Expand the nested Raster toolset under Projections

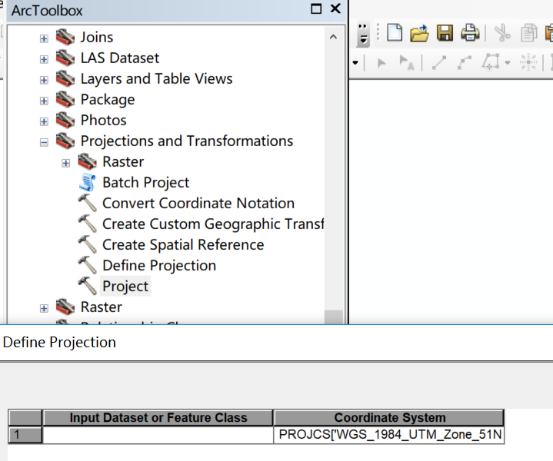click(x=65, y=163)
